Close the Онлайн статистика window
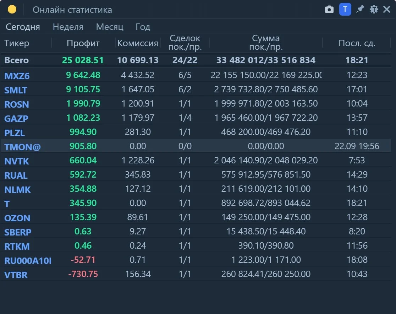396x314 pixels. [387, 10]
